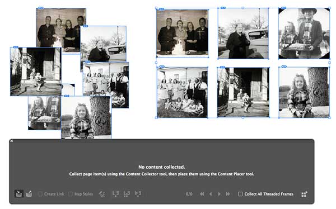The width and height of the screenshot is (336, 209).
Task: Choose place, keep, and load next mode
Action: point(138,193)
